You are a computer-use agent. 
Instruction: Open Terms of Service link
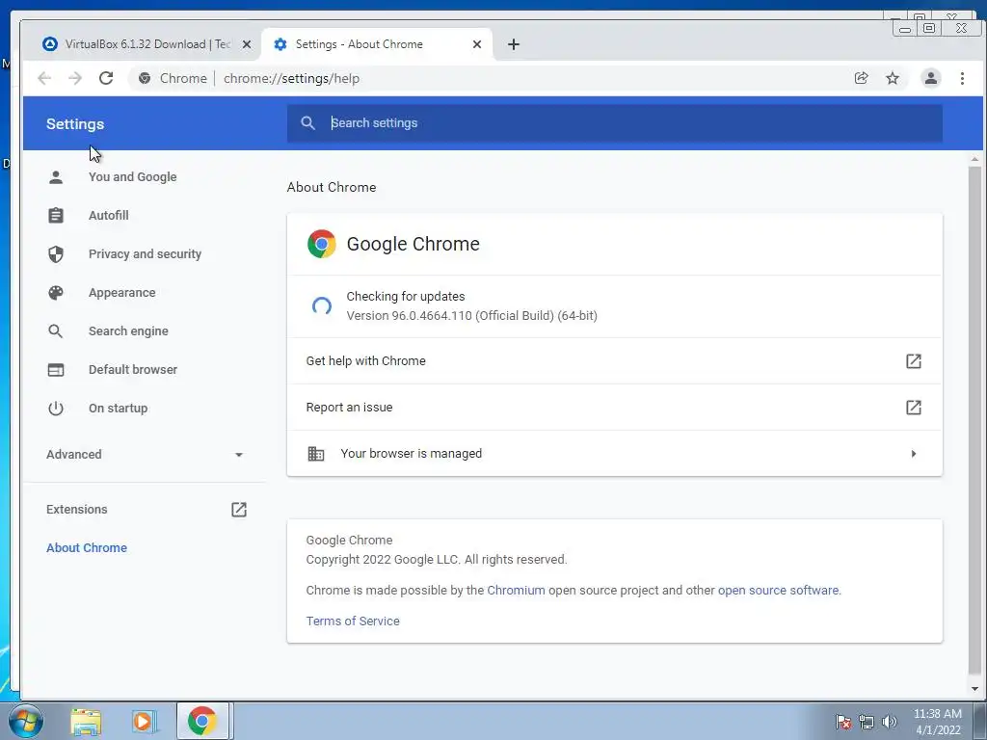click(x=353, y=621)
